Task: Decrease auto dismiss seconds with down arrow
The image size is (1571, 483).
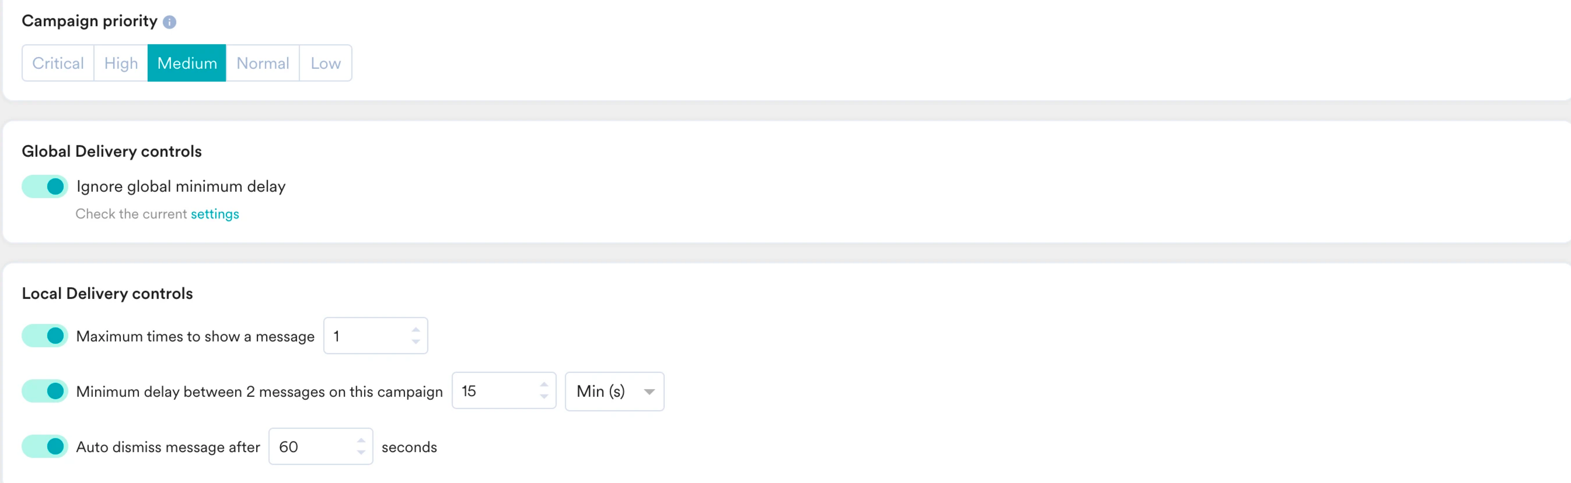Action: click(x=361, y=452)
